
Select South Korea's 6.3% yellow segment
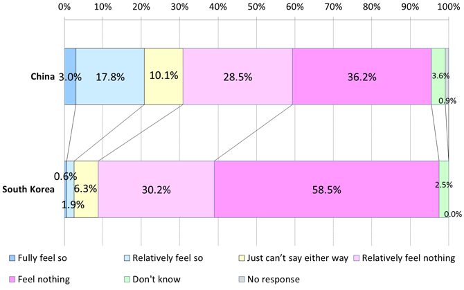(86, 189)
